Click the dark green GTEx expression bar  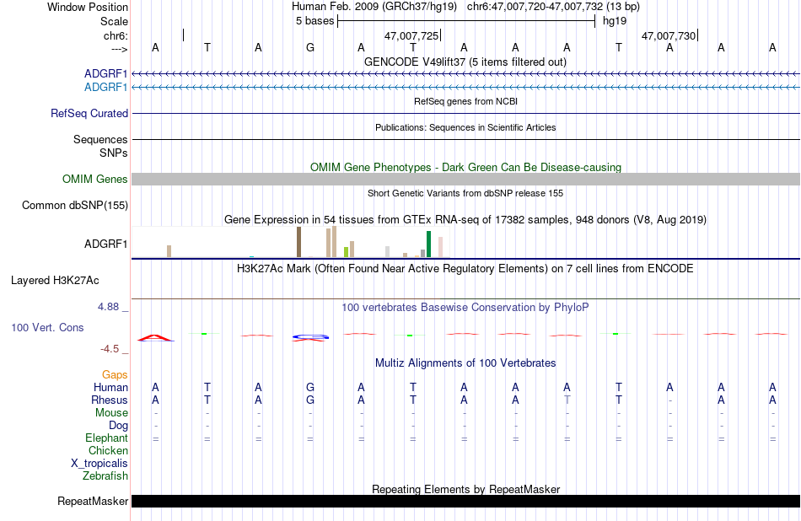coord(428,244)
